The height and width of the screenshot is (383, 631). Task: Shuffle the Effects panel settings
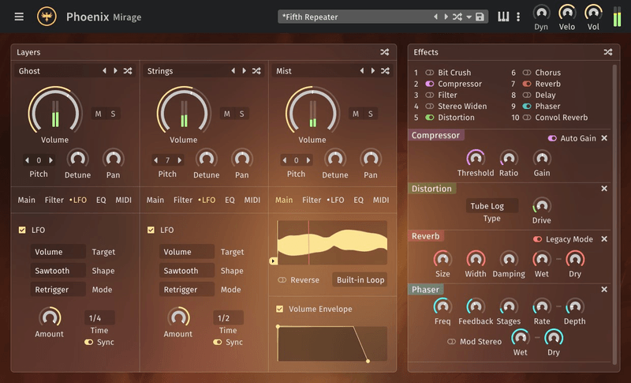[x=607, y=52]
